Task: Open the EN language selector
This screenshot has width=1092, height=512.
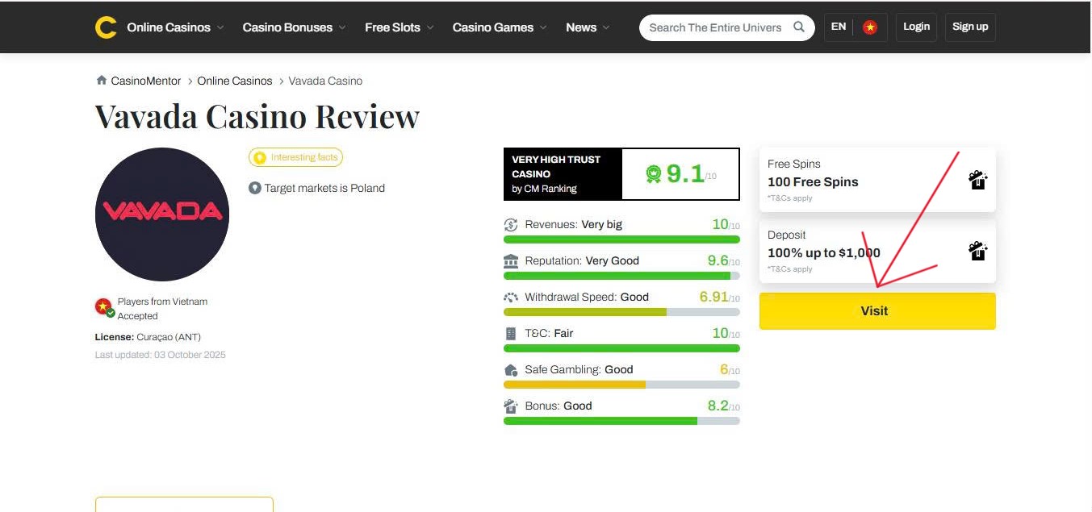Action: [x=839, y=27]
